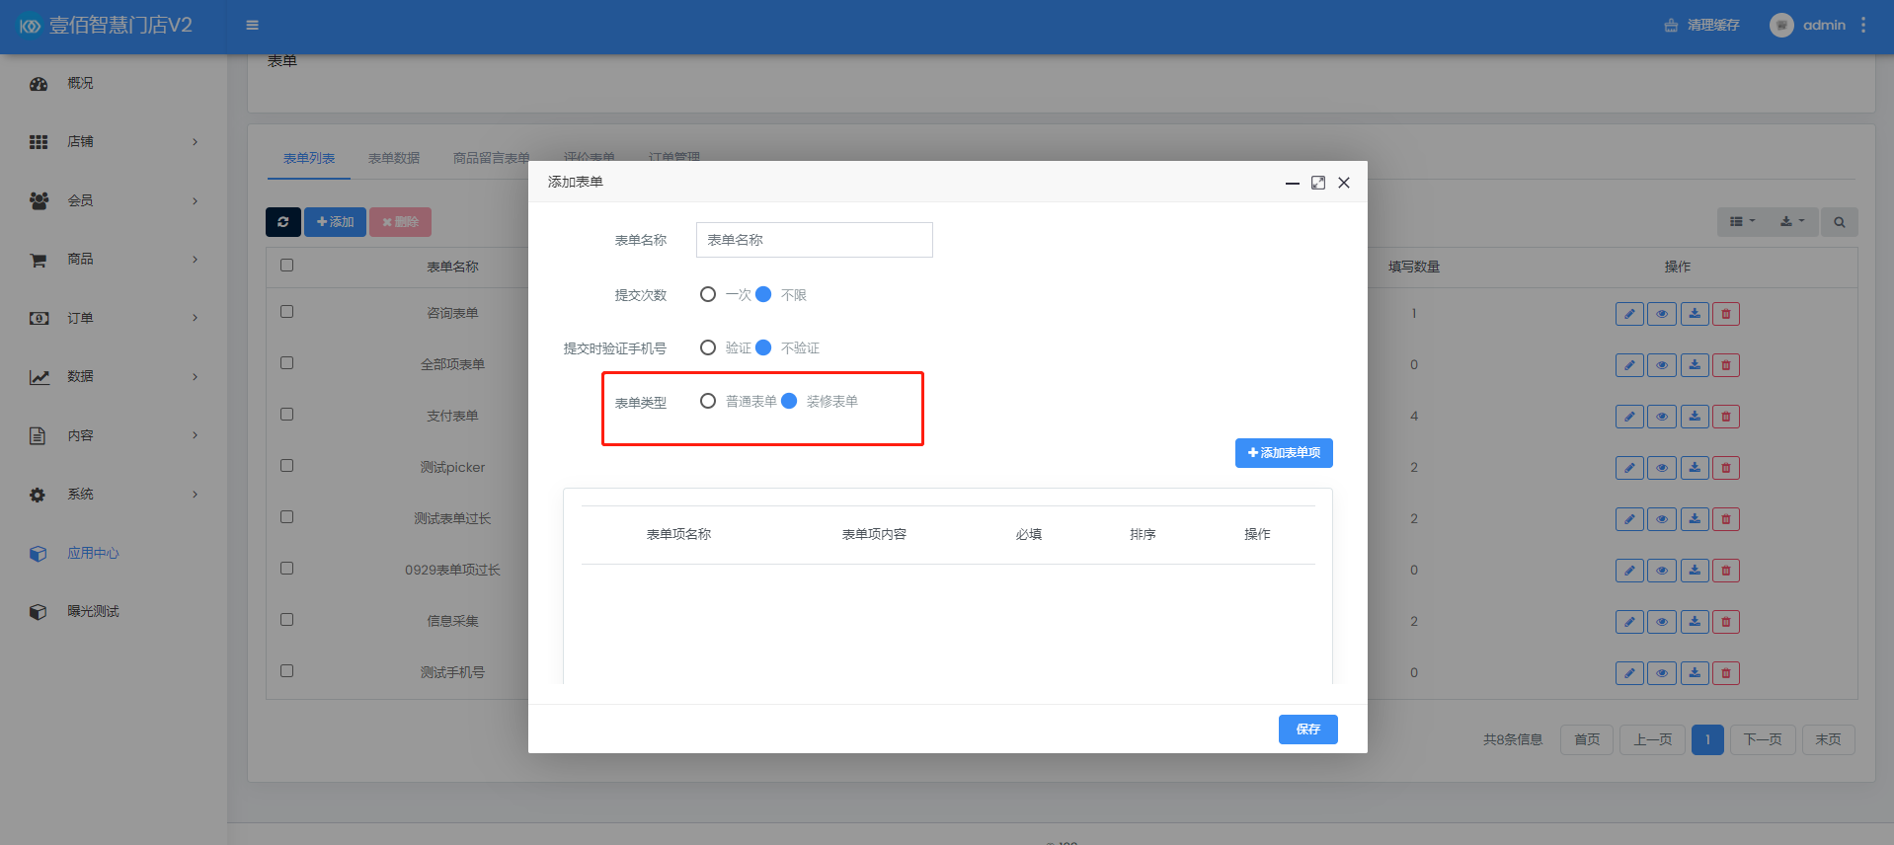Maximize the 添加表单 dialog
1894x845 pixels.
tap(1317, 183)
